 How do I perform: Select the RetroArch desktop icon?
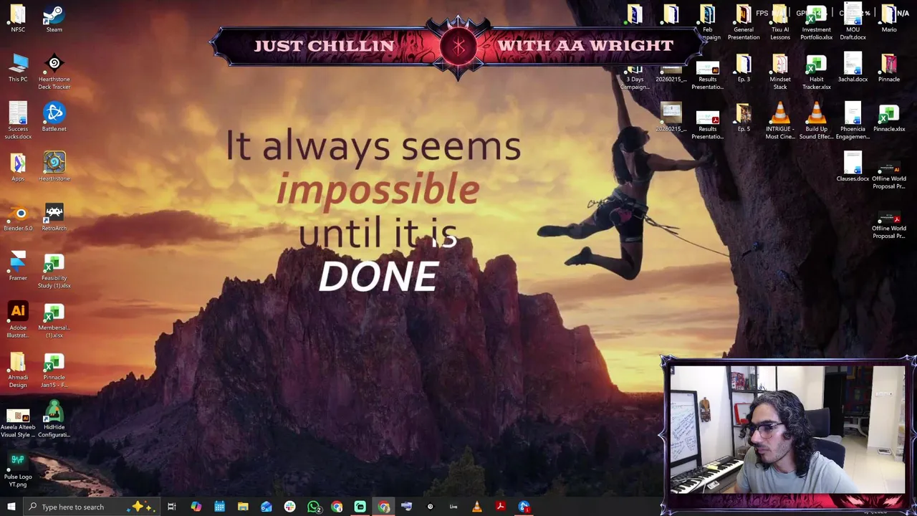coord(54,216)
